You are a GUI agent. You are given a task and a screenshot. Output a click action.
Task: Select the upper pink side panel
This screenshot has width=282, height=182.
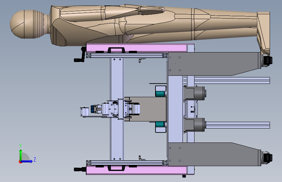136,48
